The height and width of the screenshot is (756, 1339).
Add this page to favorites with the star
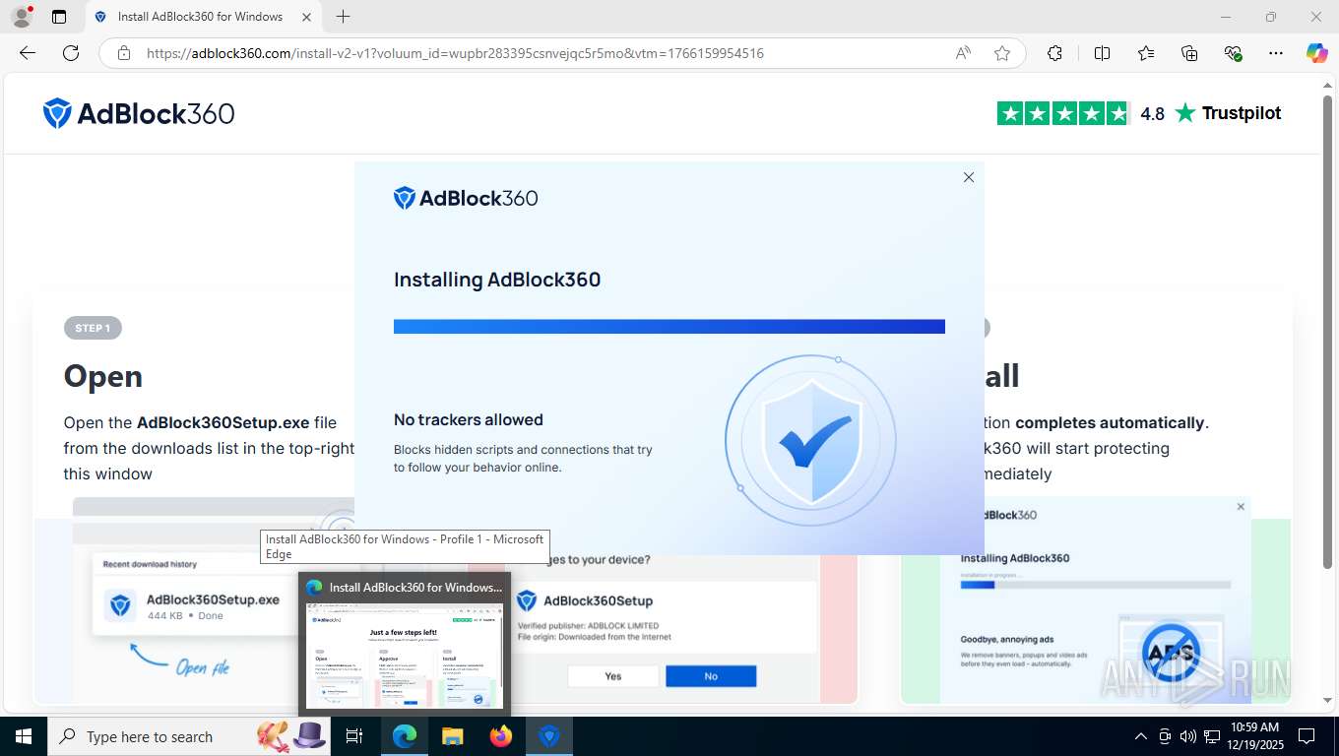[1002, 53]
